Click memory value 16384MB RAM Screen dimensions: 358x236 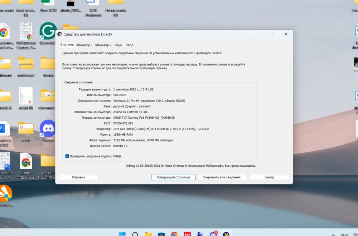coord(123,134)
